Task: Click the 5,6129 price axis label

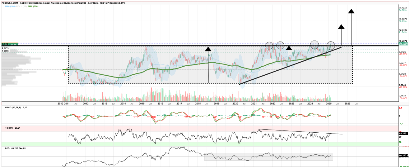Action: 403,74
